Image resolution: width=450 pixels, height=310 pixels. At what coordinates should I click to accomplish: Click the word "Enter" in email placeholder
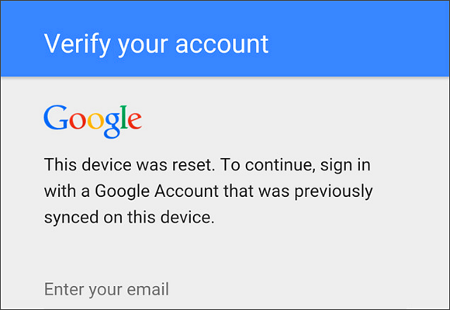(x=64, y=289)
